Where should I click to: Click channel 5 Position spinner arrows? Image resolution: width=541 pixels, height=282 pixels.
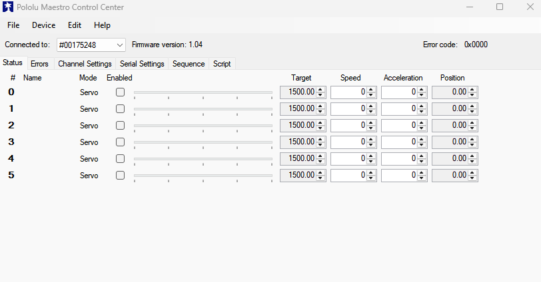[x=472, y=176]
